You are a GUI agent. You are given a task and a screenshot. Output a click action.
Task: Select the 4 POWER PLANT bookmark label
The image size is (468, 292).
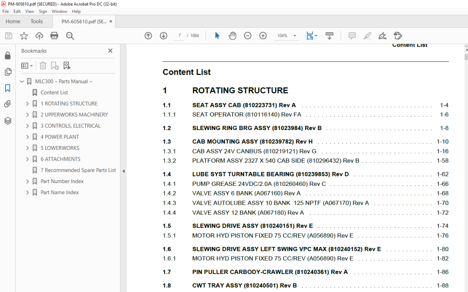[60, 137]
